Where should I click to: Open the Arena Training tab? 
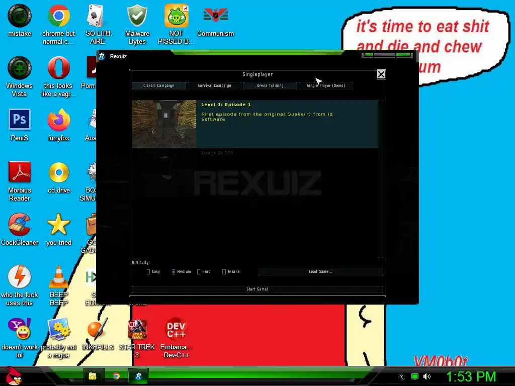click(270, 85)
